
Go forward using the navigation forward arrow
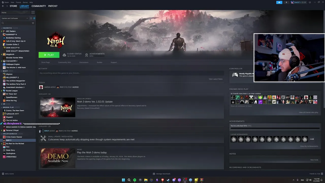point(7,6)
